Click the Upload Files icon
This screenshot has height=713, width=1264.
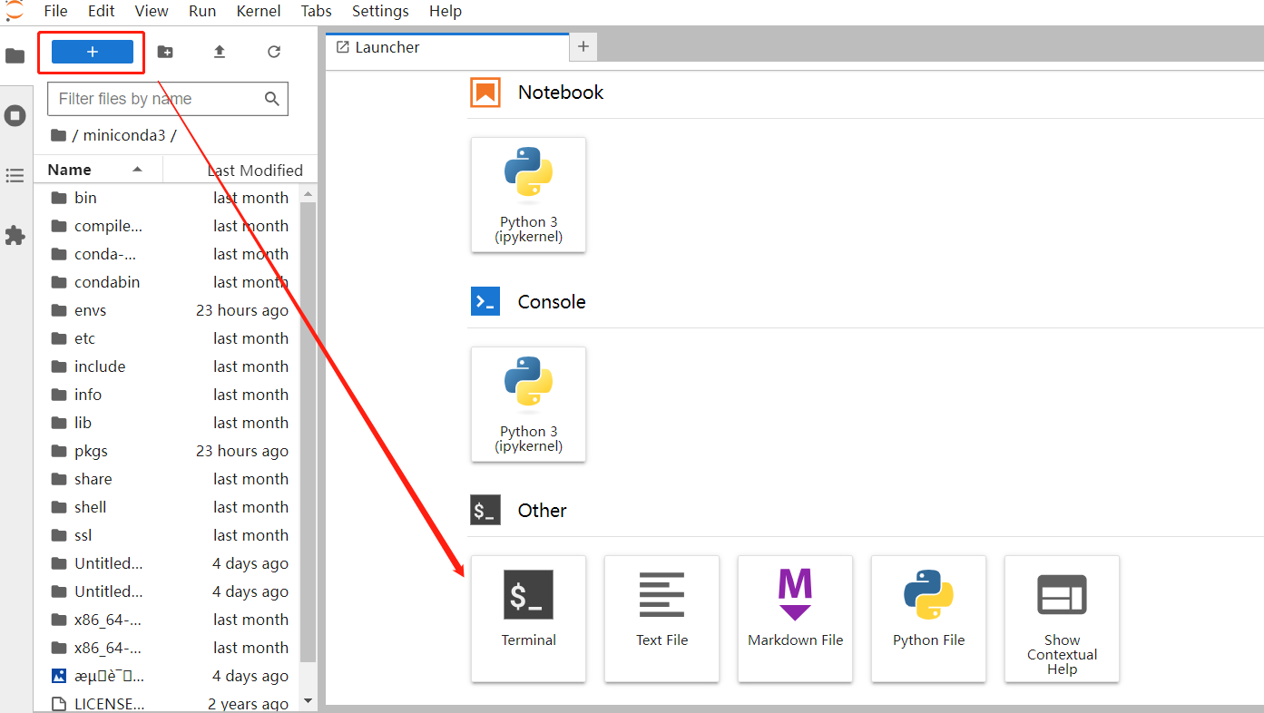220,52
